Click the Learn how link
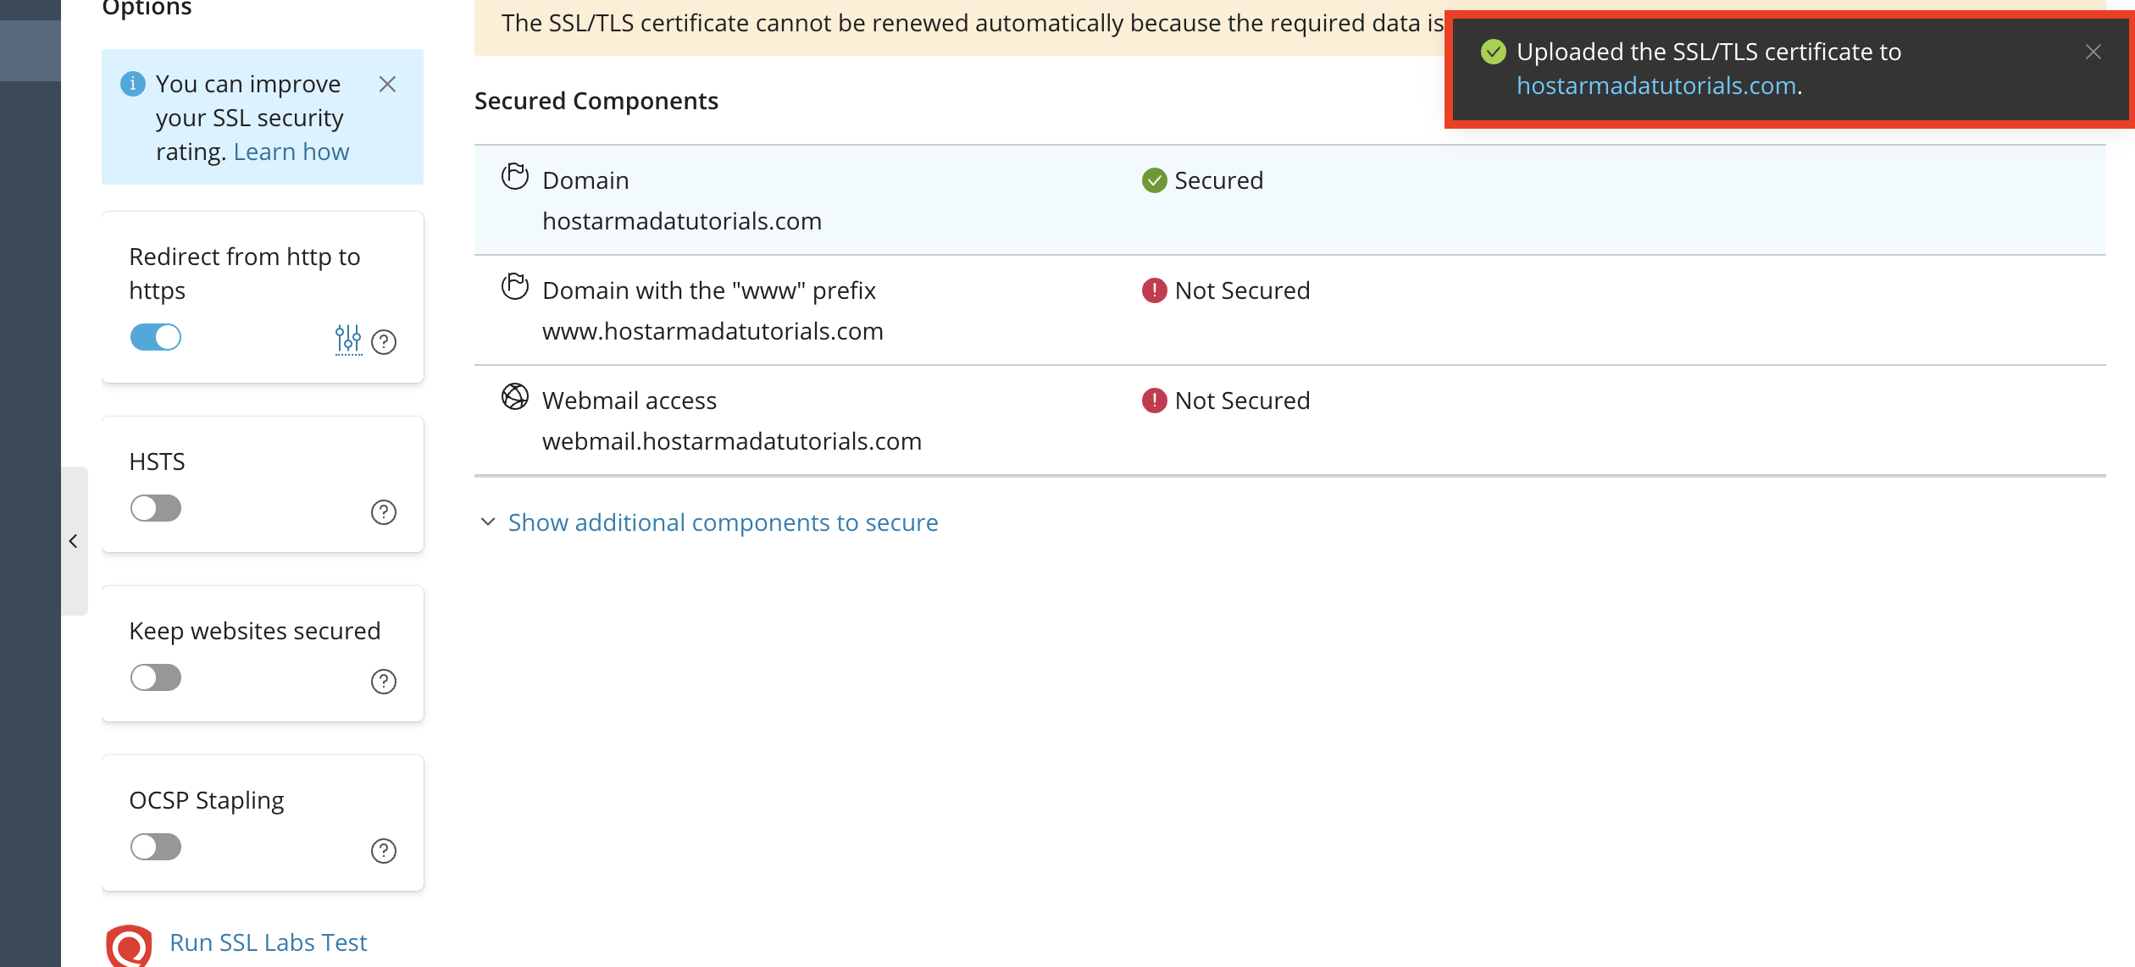 (291, 151)
